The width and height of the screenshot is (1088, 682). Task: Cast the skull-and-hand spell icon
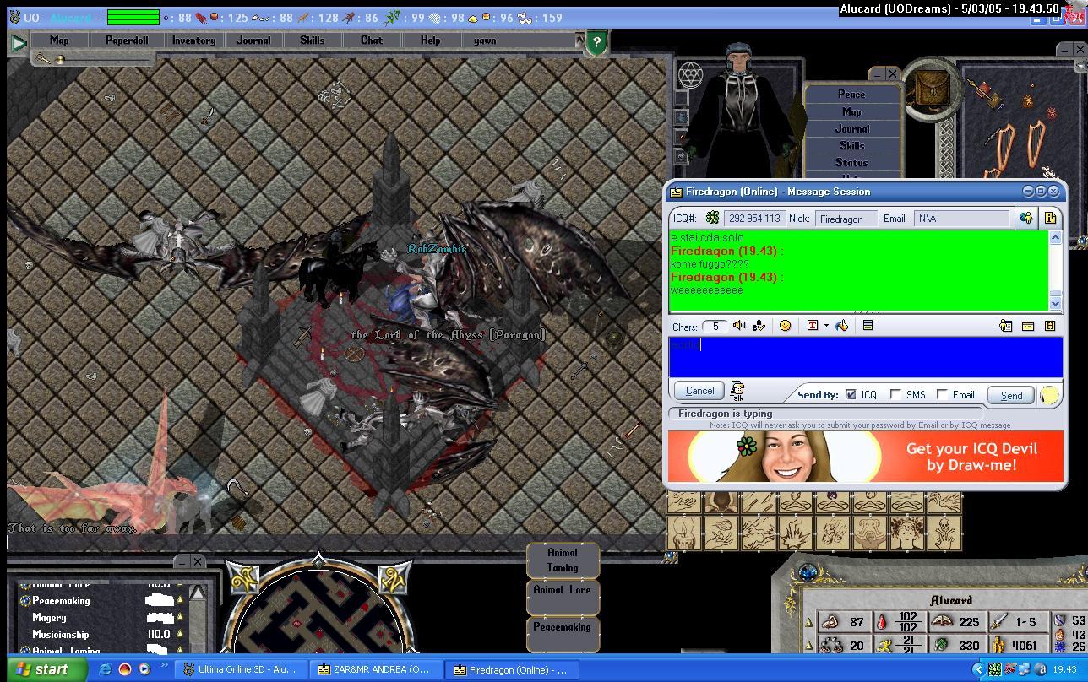point(945,533)
